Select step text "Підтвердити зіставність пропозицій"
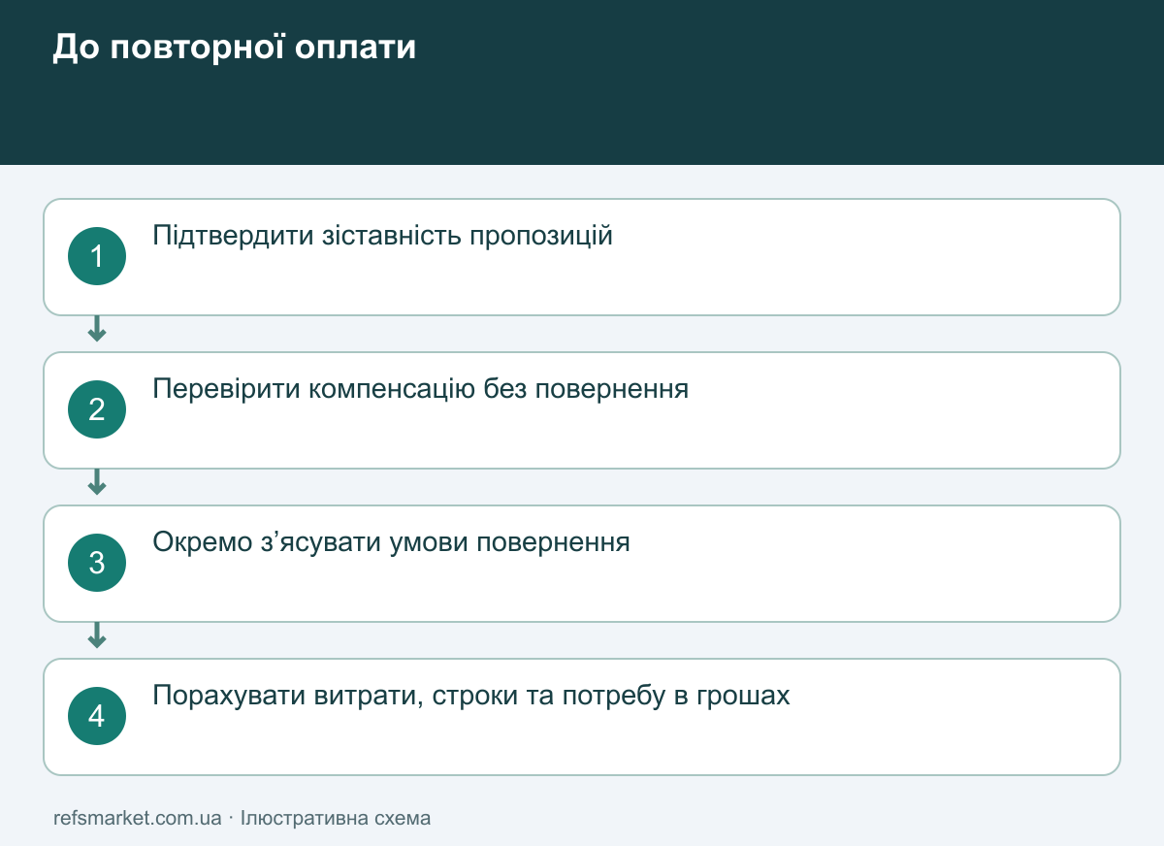 click(383, 236)
